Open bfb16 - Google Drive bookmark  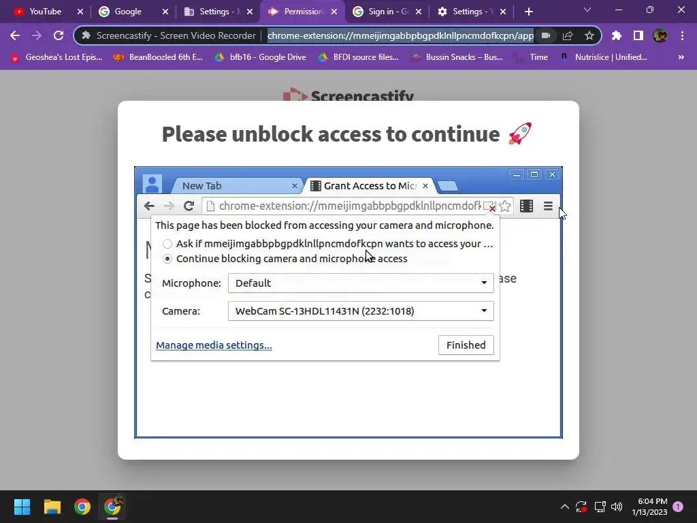(x=261, y=57)
